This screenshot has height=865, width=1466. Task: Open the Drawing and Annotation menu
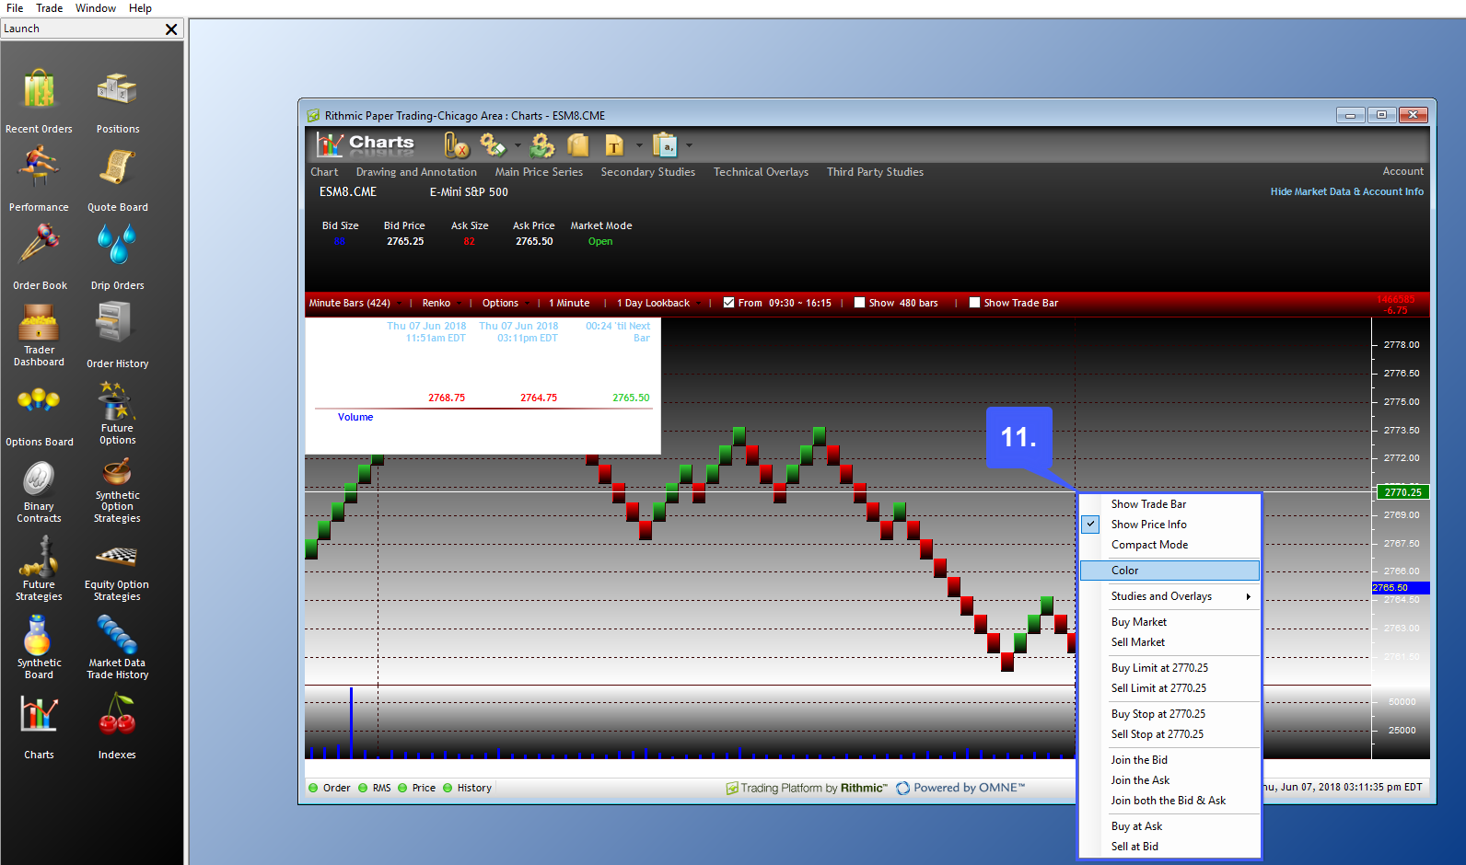[416, 172]
